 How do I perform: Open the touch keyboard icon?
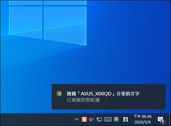coord(108,119)
